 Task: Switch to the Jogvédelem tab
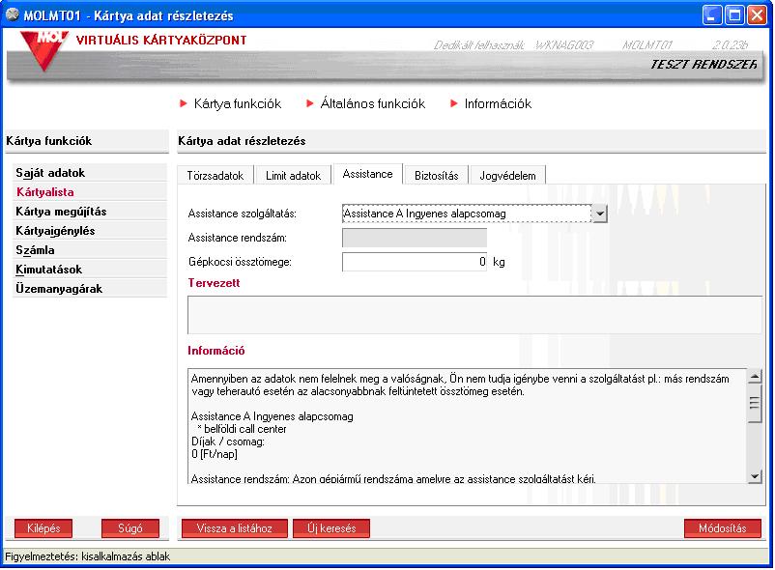coord(507,175)
